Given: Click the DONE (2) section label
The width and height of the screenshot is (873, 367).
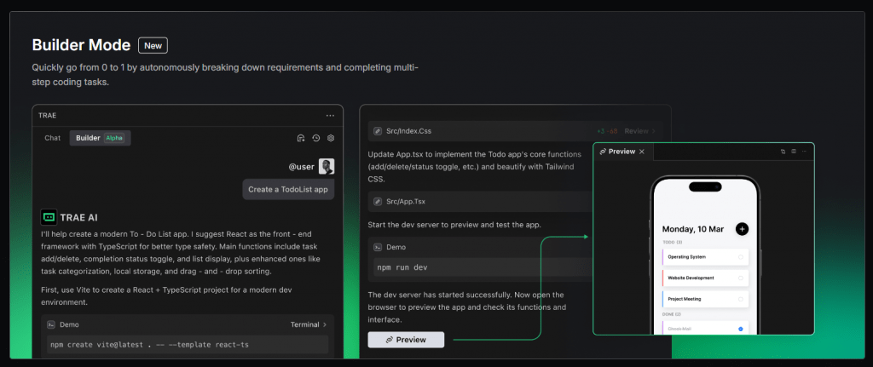Looking at the screenshot, I should 670,315.
